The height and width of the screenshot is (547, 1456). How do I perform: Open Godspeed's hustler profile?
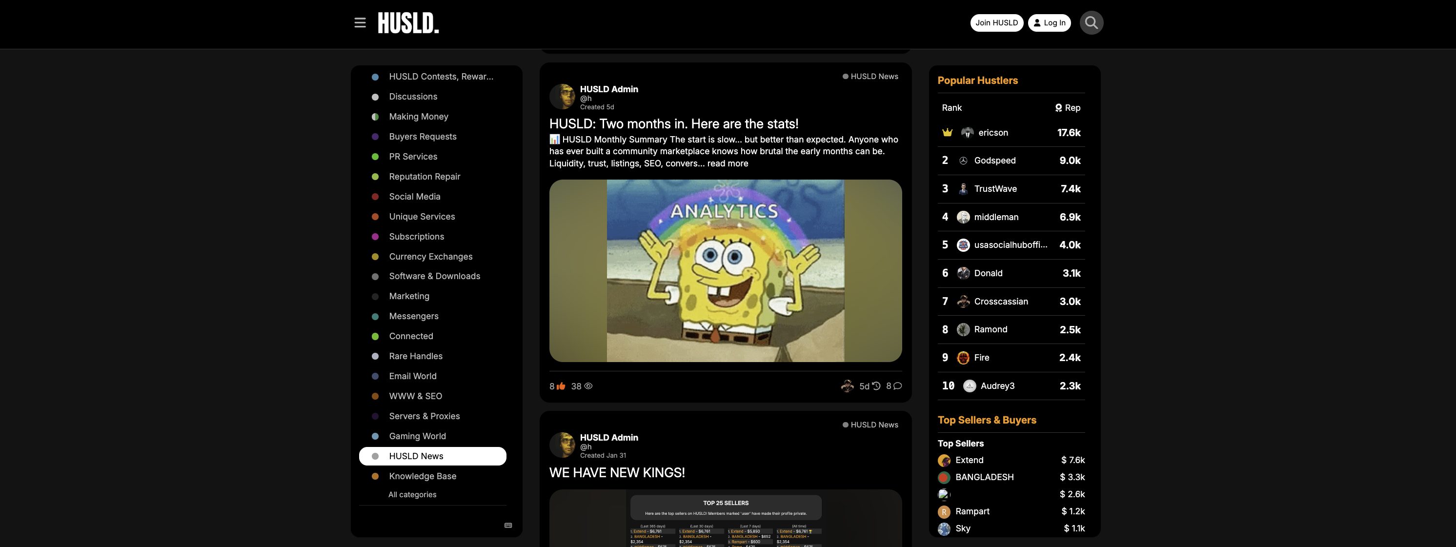(x=994, y=161)
